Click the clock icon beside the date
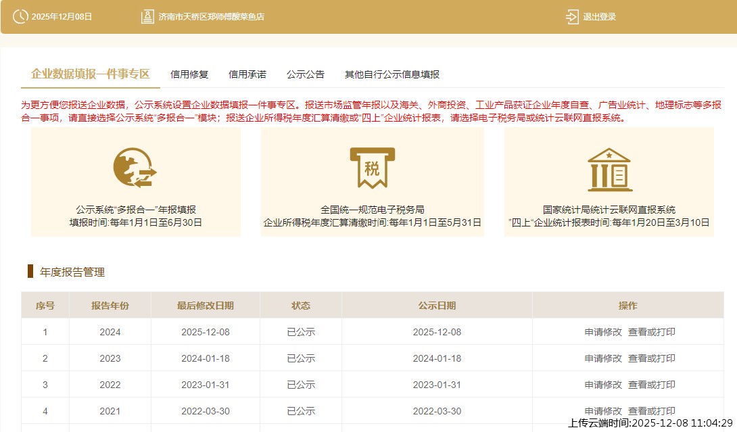 coord(20,16)
